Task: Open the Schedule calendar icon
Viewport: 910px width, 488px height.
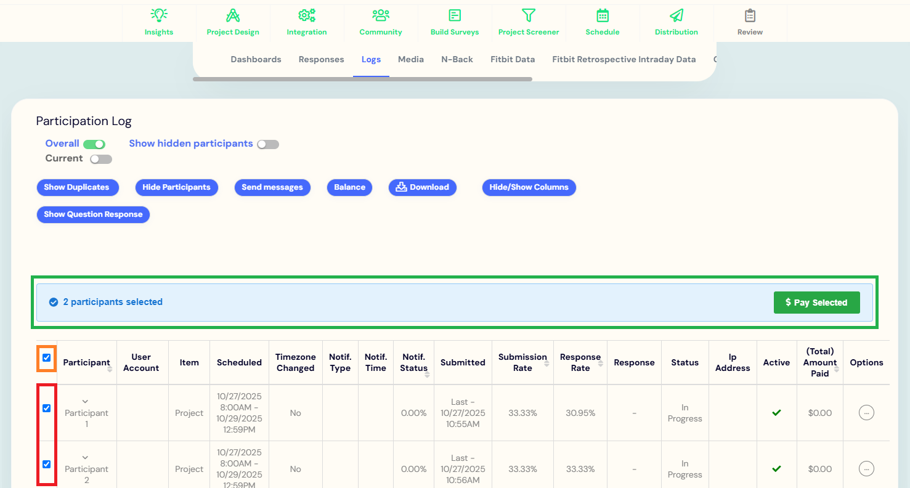Action: click(603, 16)
